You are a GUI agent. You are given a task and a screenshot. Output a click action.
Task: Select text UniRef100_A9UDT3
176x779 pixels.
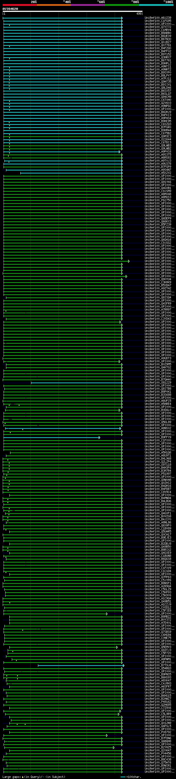[x=158, y=358]
